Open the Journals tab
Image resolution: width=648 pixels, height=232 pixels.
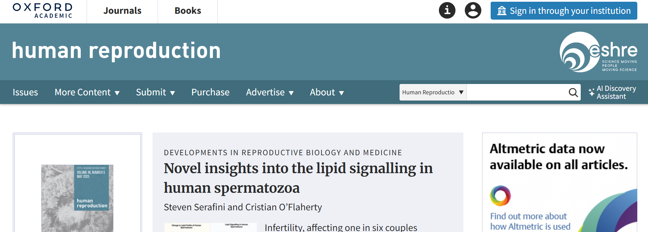(122, 11)
